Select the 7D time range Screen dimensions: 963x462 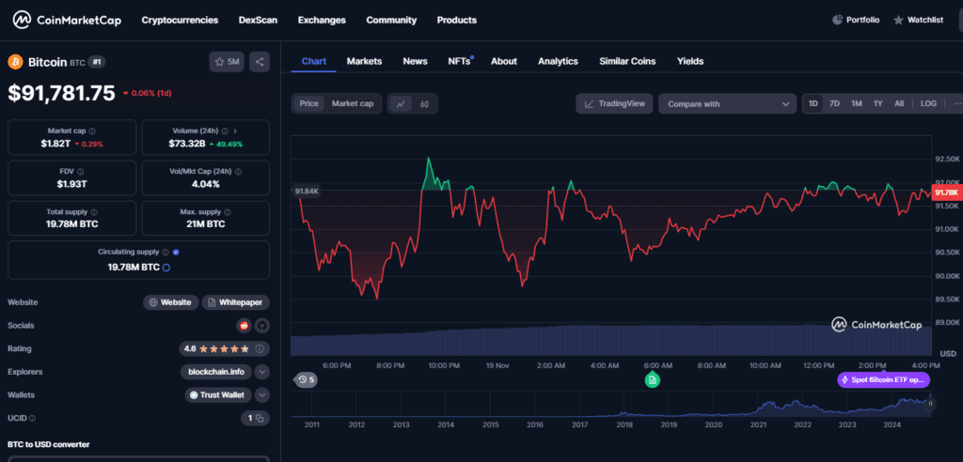[x=835, y=103]
